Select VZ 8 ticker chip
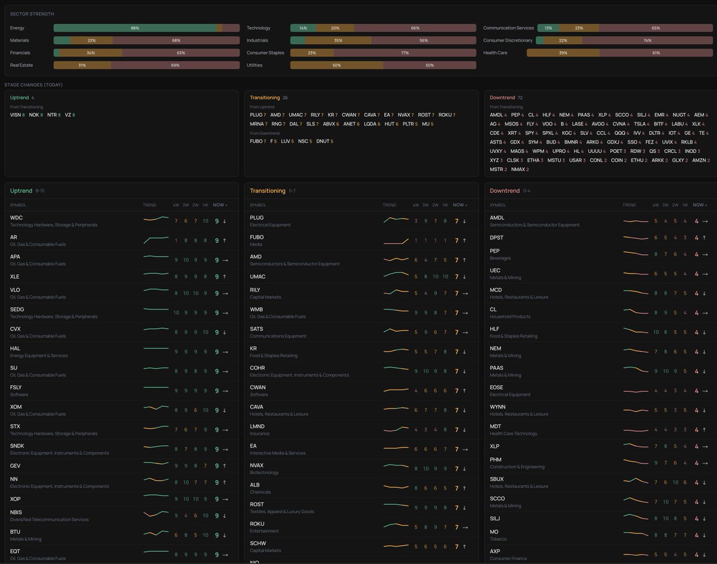This screenshot has height=564, width=717. (x=69, y=115)
